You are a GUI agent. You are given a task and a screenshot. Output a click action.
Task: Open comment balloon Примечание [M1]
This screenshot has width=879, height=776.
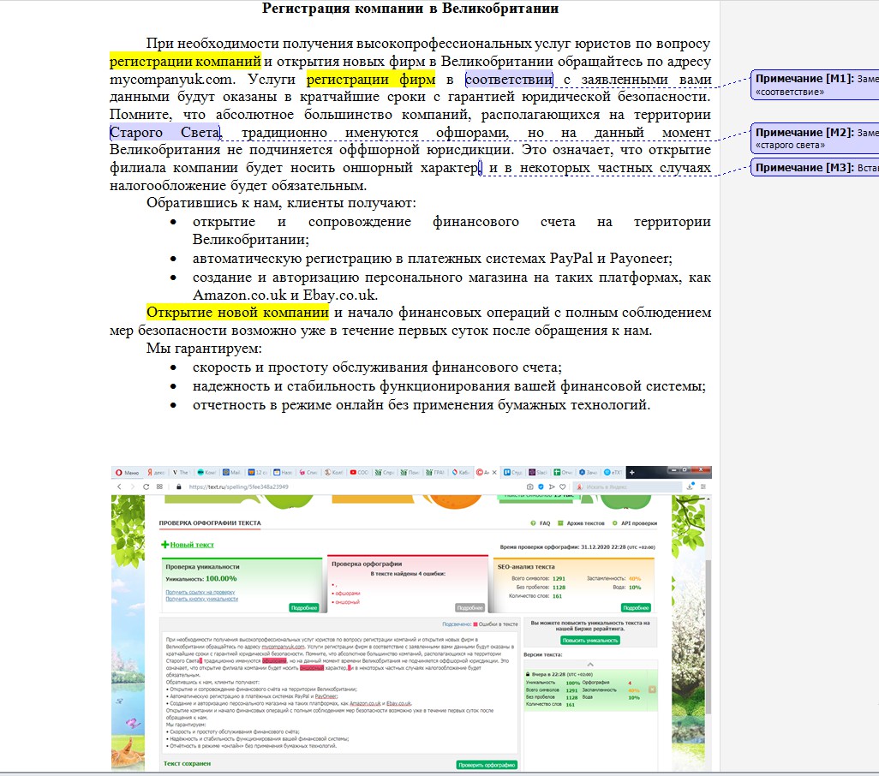pos(815,85)
